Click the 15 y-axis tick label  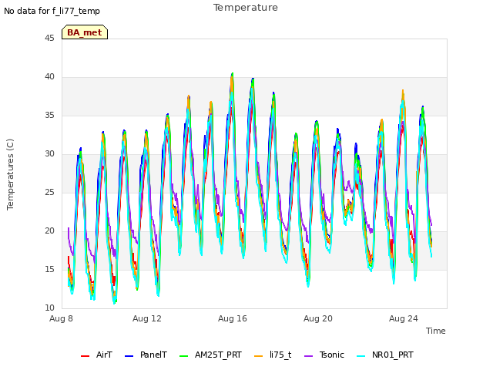49,270
